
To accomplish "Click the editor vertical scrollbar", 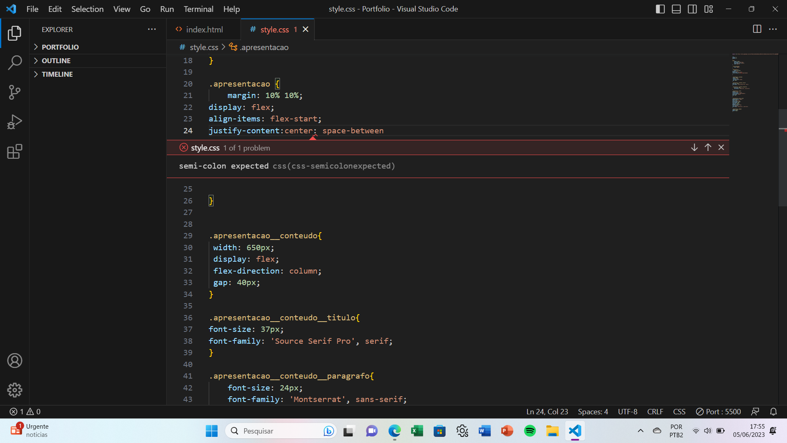I will (782, 158).
